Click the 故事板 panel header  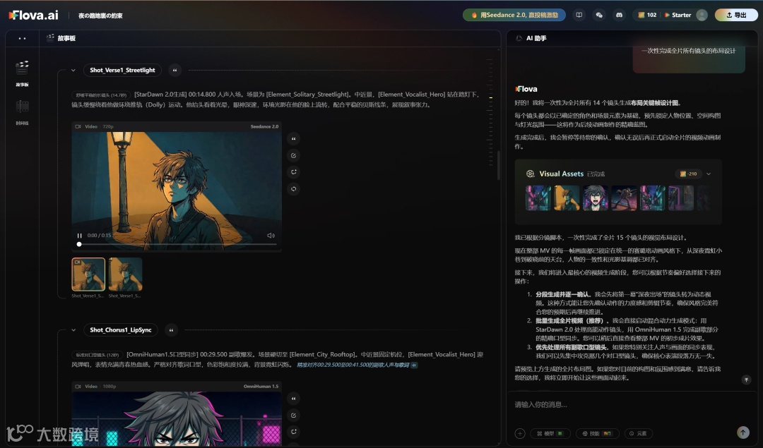click(61, 38)
